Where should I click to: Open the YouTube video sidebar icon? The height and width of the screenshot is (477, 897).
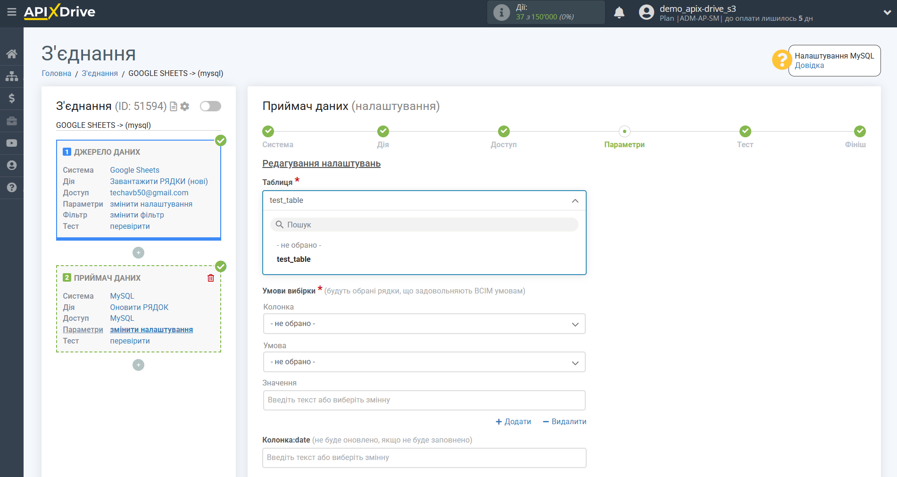(x=12, y=143)
